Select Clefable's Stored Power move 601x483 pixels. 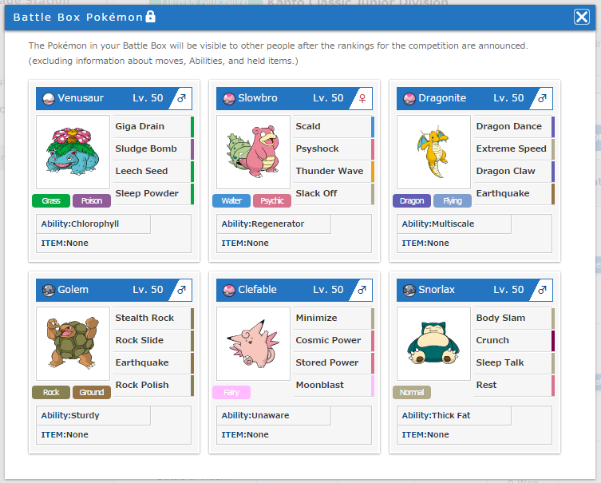(334, 362)
